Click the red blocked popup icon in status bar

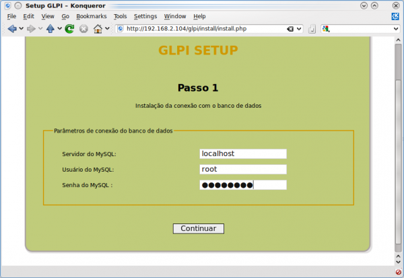point(399,272)
